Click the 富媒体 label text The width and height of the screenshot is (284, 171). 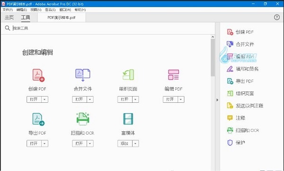tap(128, 133)
